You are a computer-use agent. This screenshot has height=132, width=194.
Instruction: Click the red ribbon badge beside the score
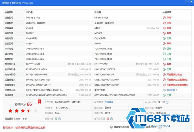[39, 102]
